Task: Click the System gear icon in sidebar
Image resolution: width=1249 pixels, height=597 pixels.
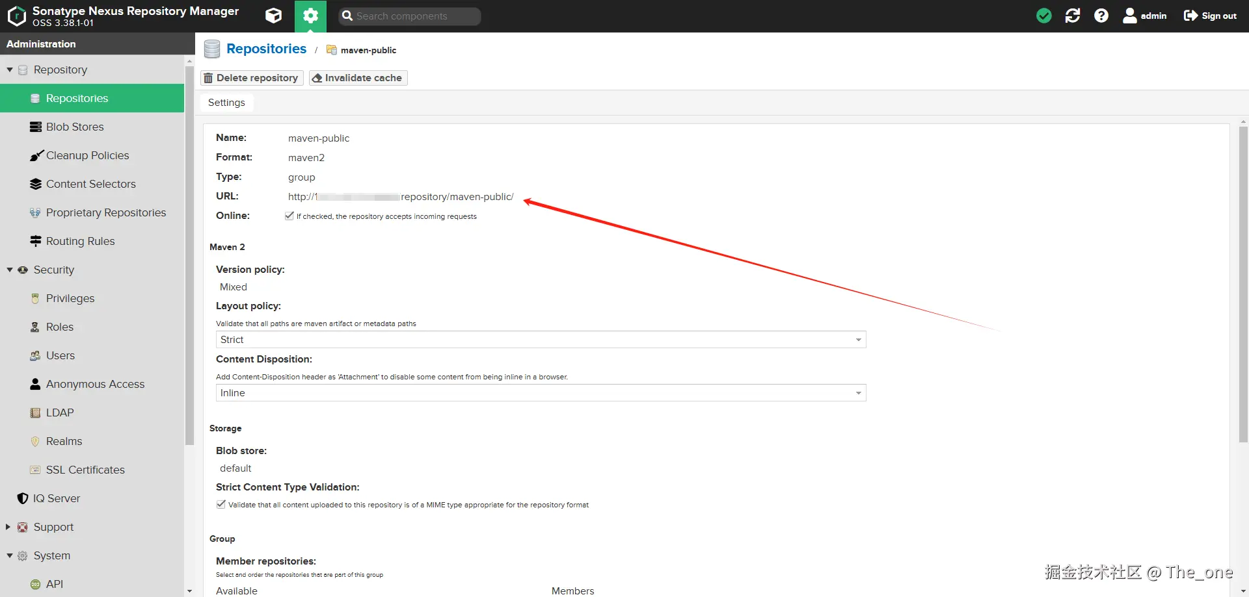Action: coord(23,555)
